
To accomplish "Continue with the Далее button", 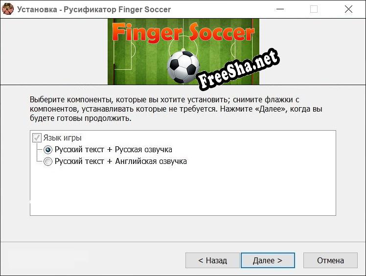I will click(x=268, y=260).
